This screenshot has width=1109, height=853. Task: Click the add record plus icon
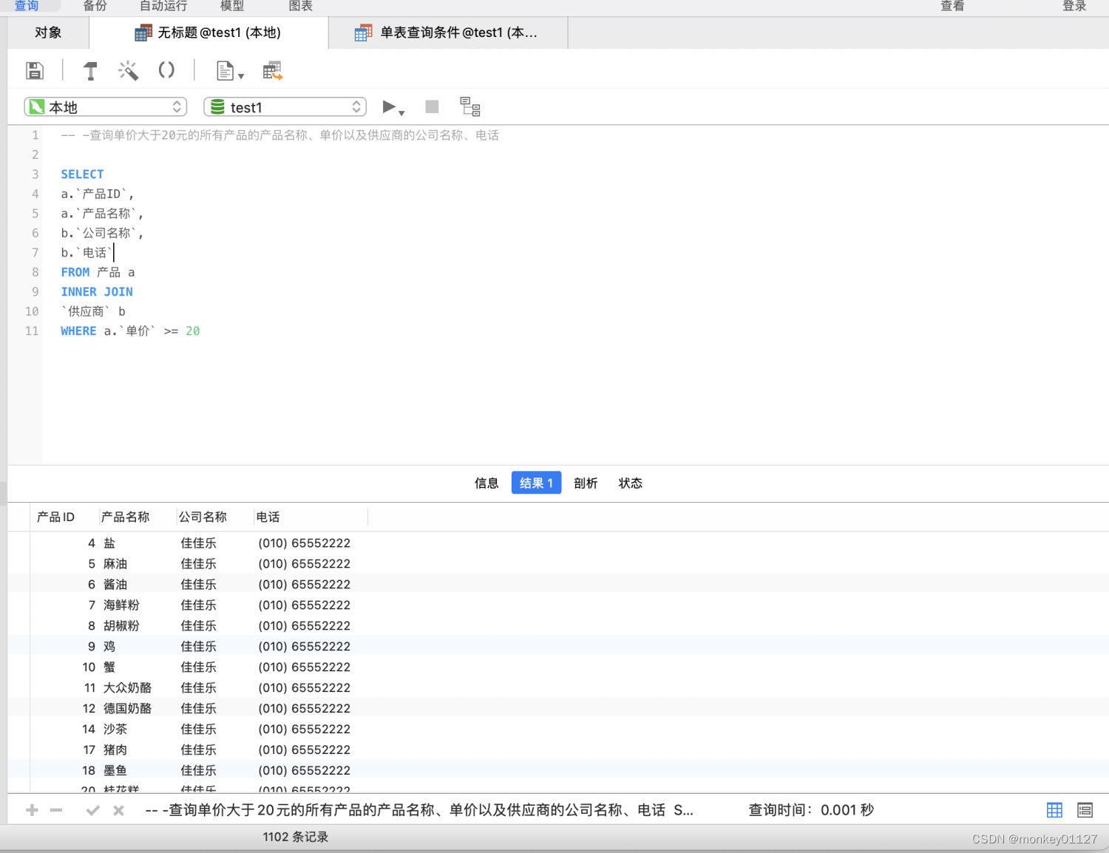coord(32,810)
